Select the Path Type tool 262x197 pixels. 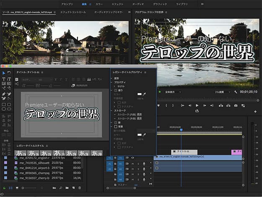pyautogui.click(x=4, y=88)
